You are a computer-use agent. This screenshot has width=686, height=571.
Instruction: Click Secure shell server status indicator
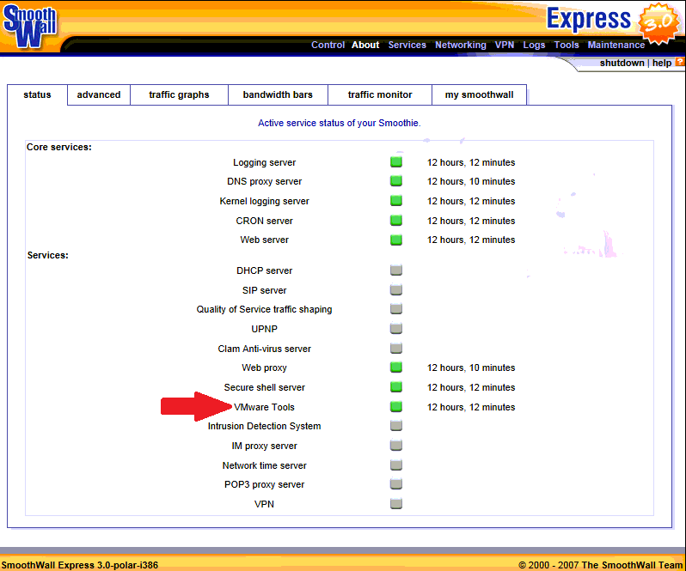[x=396, y=386]
